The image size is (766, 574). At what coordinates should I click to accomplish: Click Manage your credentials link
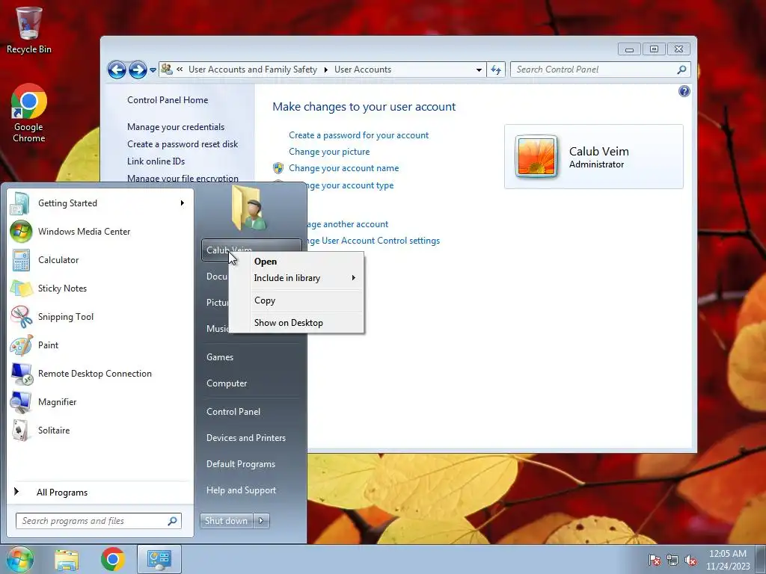point(176,127)
